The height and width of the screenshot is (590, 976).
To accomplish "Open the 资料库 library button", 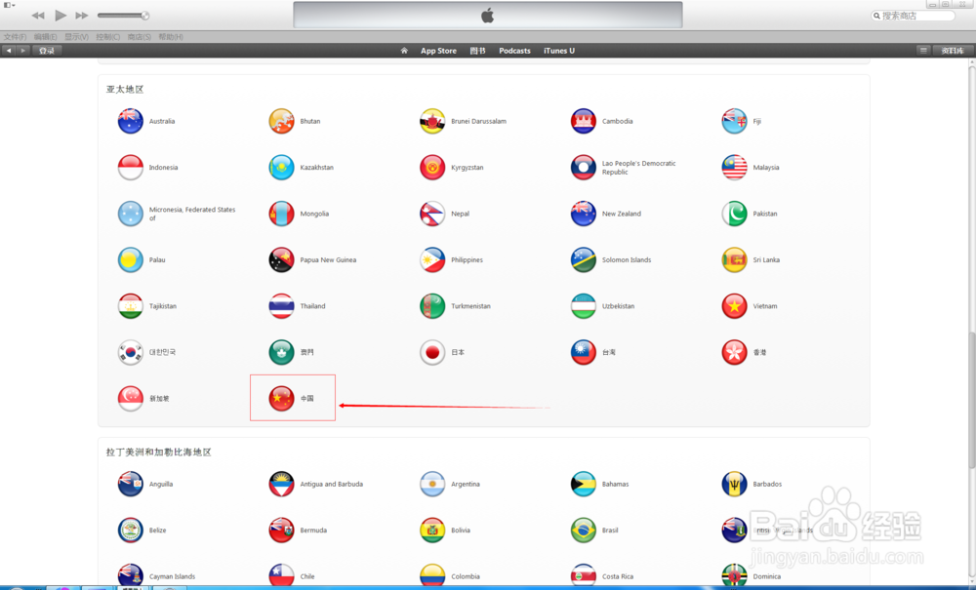I will tap(953, 51).
